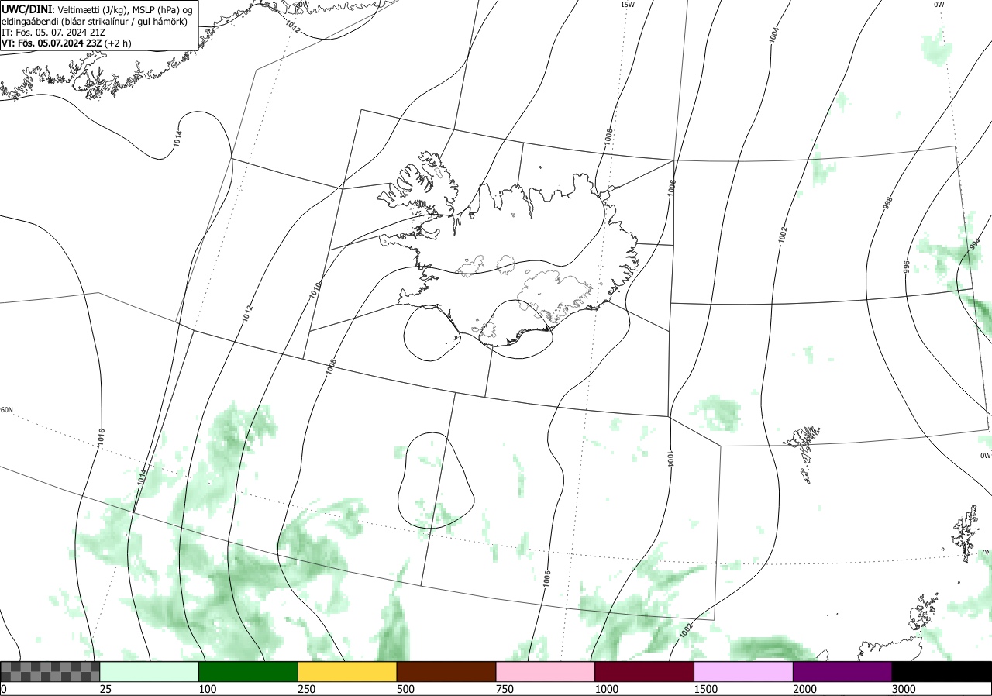992x696 pixels.
Task: Click the 'IT: Fös. 05. 07. 2024 21Z' line
Action: point(53,33)
